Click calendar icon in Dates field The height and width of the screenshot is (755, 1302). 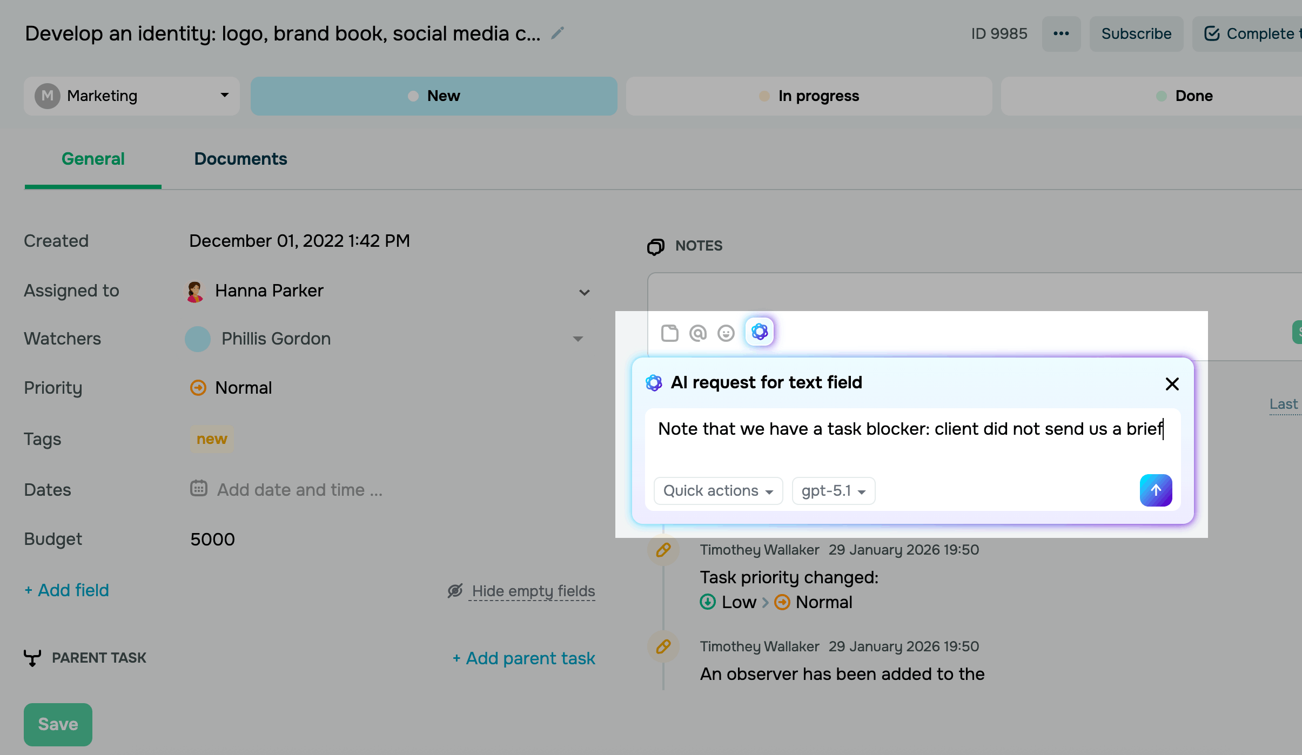[x=199, y=489]
